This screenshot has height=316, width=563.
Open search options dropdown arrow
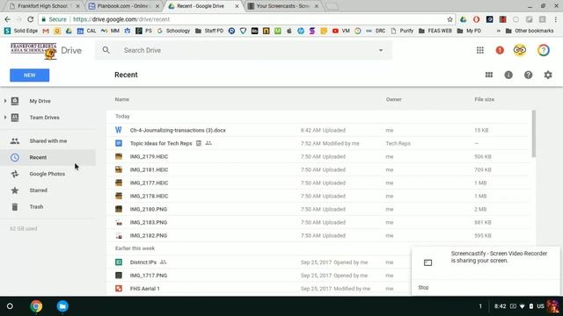tap(381, 51)
